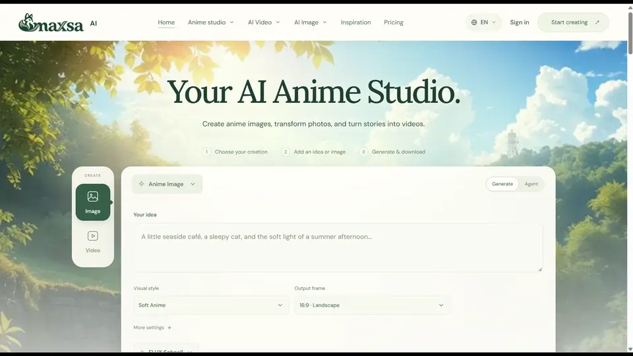Image resolution: width=633 pixels, height=356 pixels.
Task: Go to the Home nav item
Action: (166, 22)
